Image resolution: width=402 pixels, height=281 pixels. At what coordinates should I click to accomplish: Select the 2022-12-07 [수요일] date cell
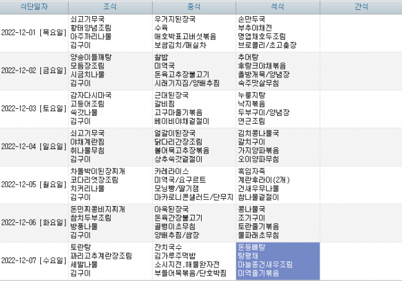34,260
